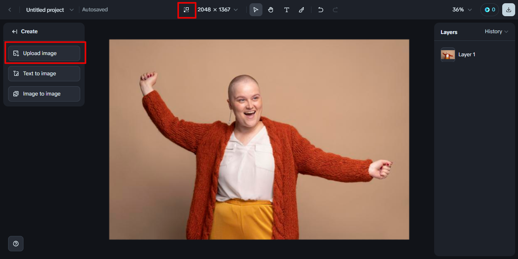Image resolution: width=518 pixels, height=259 pixels.
Task: Undo the last action
Action: 320,10
